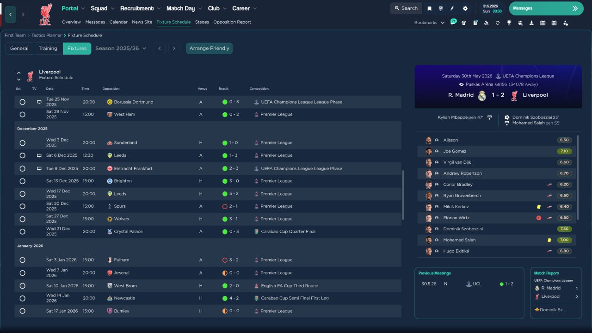This screenshot has height=333, width=592.
Task: Click the FA Cup icon on West Brom row
Action: pos(257,286)
